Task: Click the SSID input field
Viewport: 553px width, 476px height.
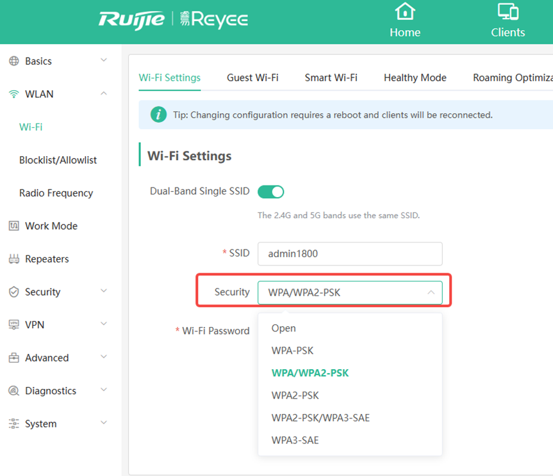Action: 350,253
